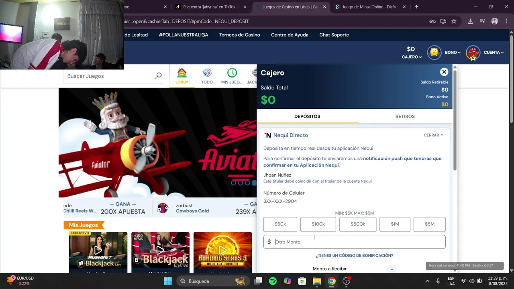Collapse Nequi Directo with CERRAR
Image resolution: width=514 pixels, height=289 pixels.
(433, 135)
